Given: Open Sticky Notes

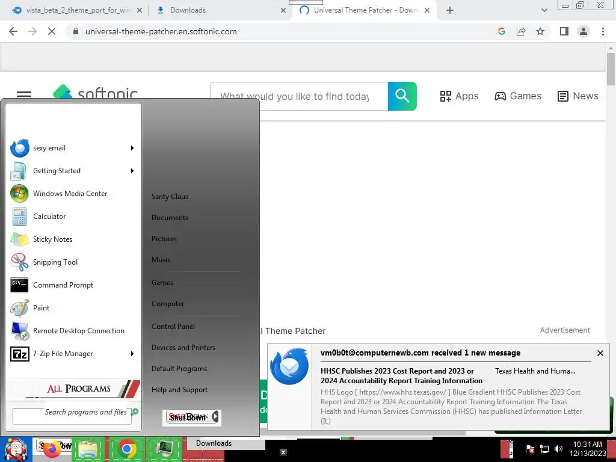Looking at the screenshot, I should [73, 239].
